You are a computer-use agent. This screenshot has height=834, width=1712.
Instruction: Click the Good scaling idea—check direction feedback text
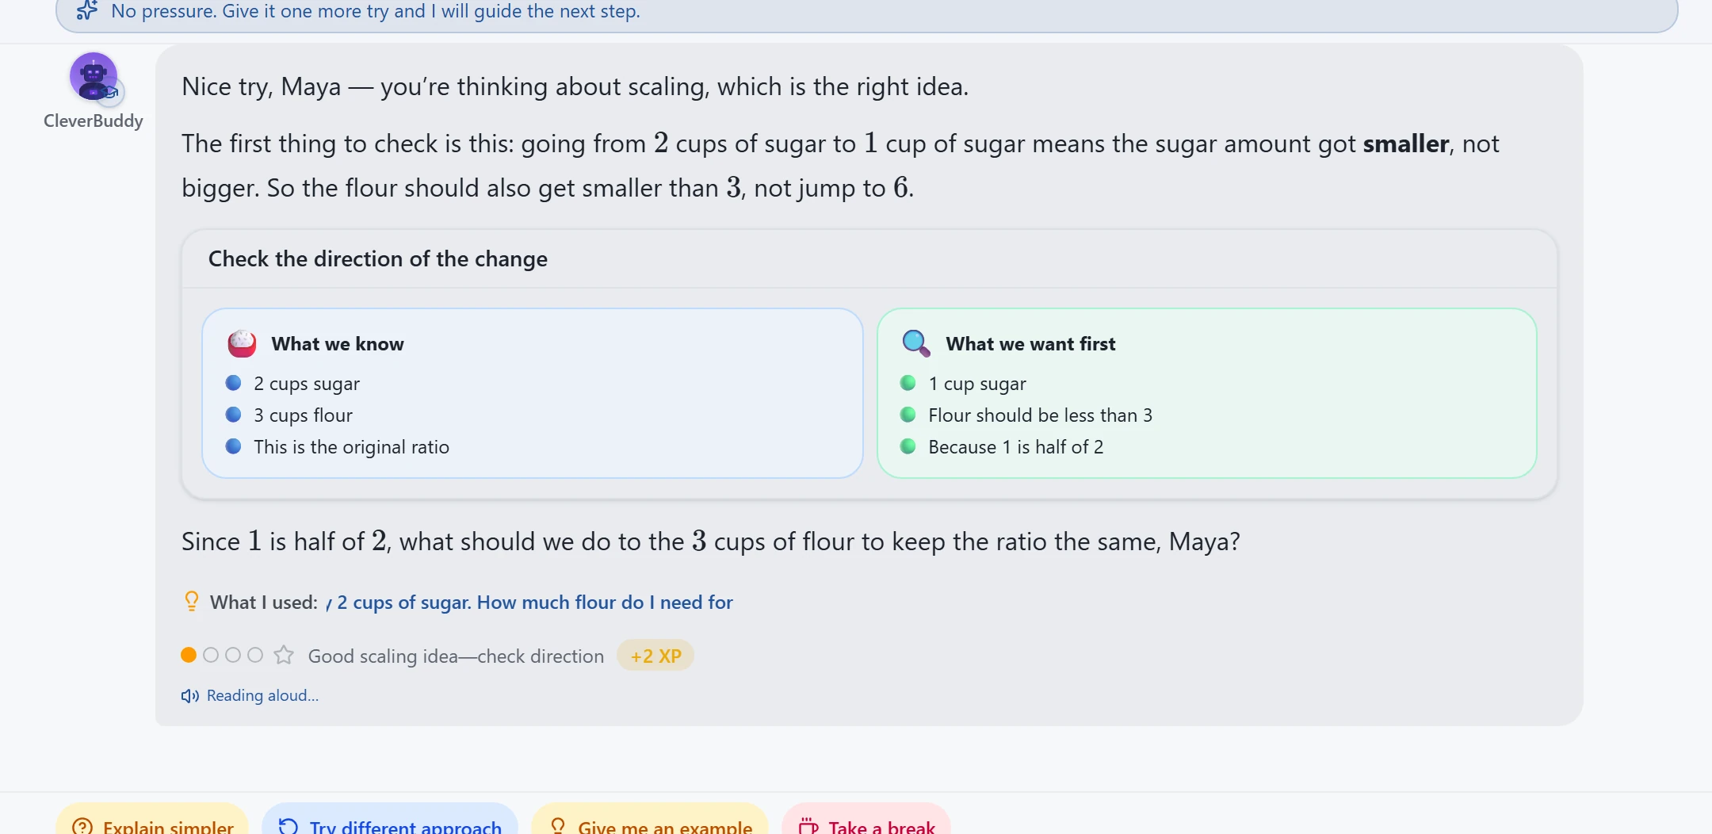pos(456,656)
